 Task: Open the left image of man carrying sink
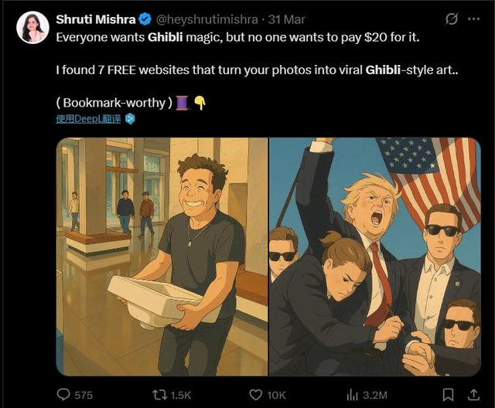pyautogui.click(x=162, y=257)
